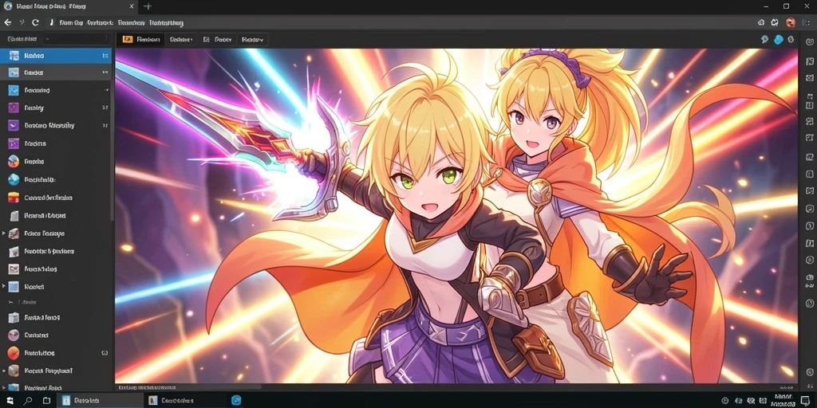The height and width of the screenshot is (408, 817).
Task: Click the taskbar clock and date
Action: click(x=782, y=400)
